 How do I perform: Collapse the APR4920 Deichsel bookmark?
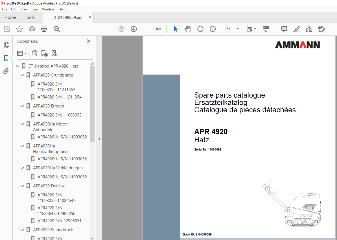pyautogui.click(x=22, y=186)
